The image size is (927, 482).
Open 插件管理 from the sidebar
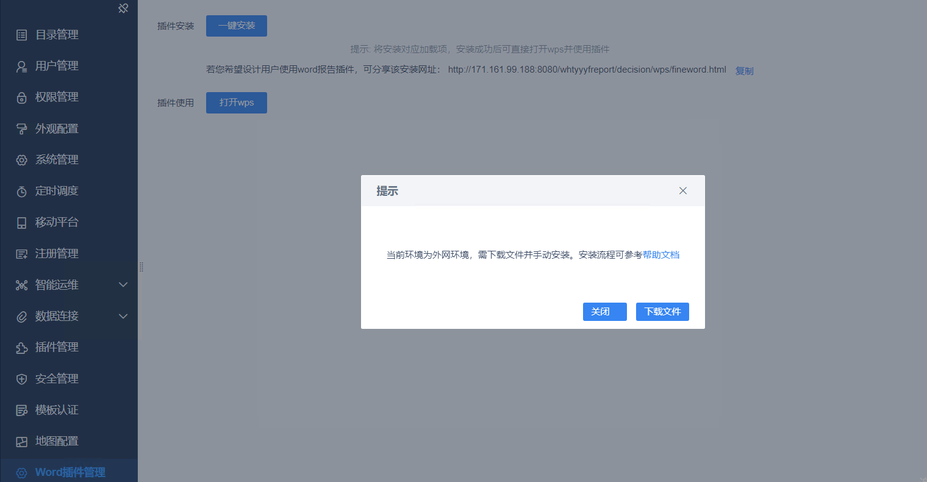click(69, 347)
